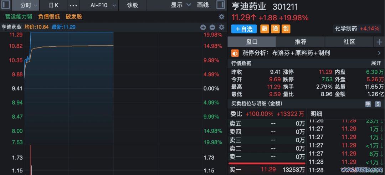Switch to the 社区 tab
The height and width of the screenshot is (175, 385).
349,42
